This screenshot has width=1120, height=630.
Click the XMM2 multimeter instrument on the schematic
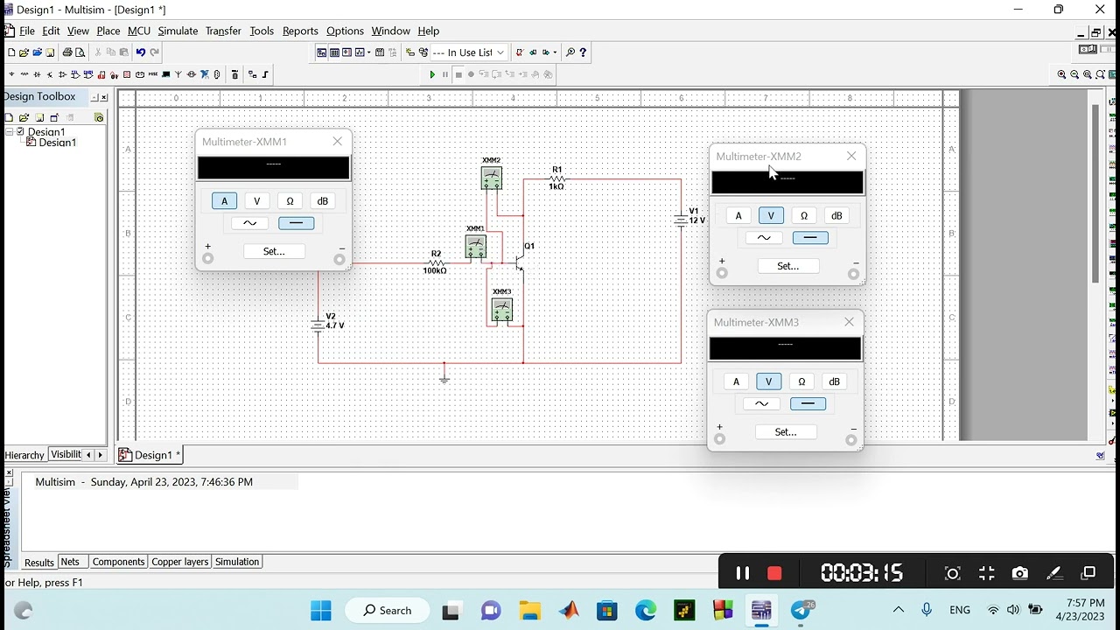[x=492, y=178]
